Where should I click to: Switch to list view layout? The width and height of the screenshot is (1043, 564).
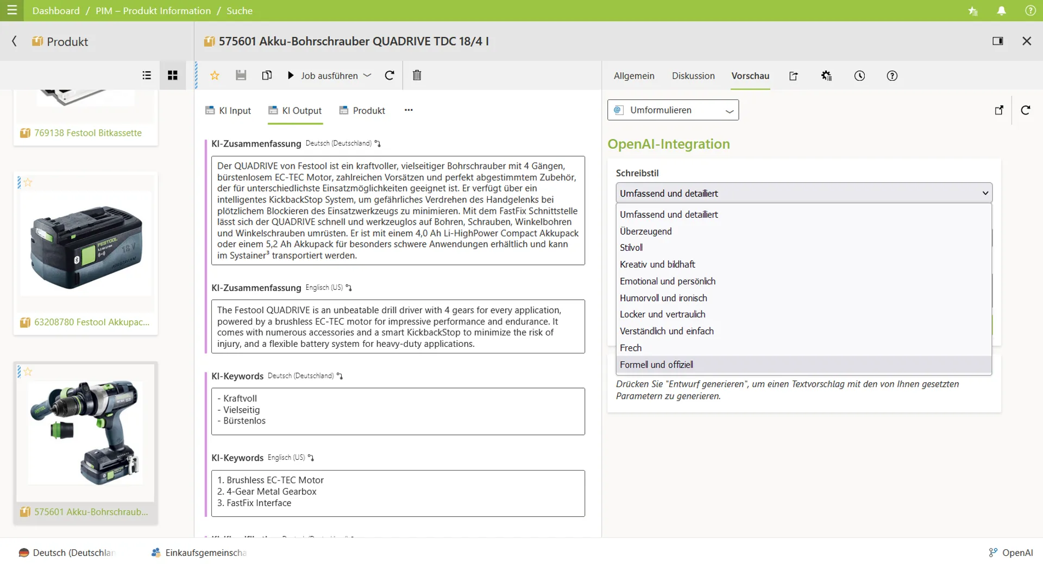click(x=147, y=75)
